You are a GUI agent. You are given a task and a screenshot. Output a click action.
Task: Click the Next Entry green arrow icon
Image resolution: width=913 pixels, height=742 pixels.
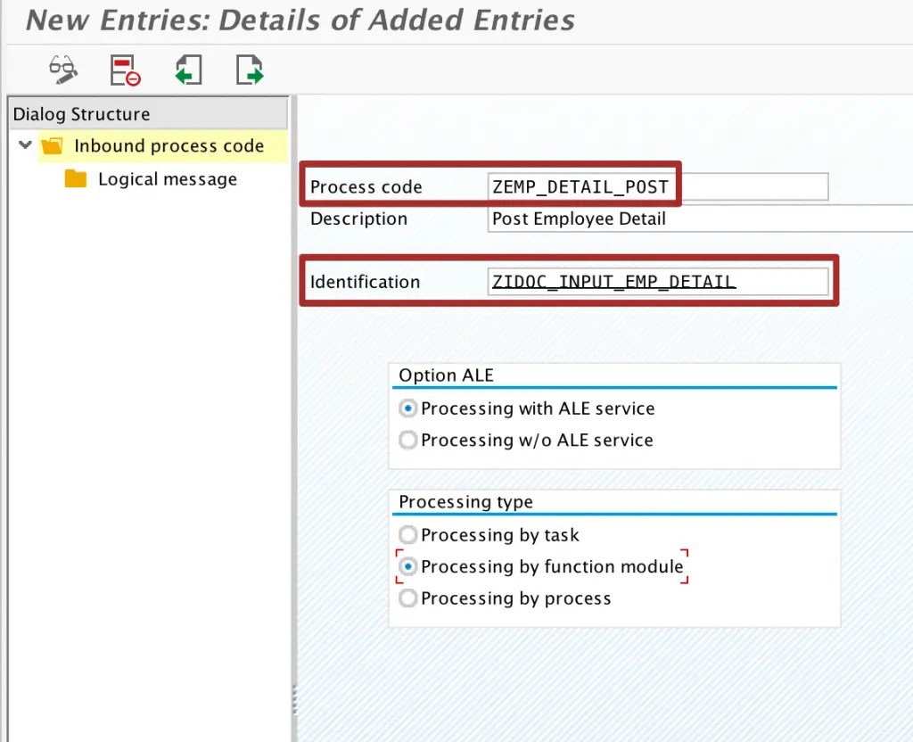point(250,70)
